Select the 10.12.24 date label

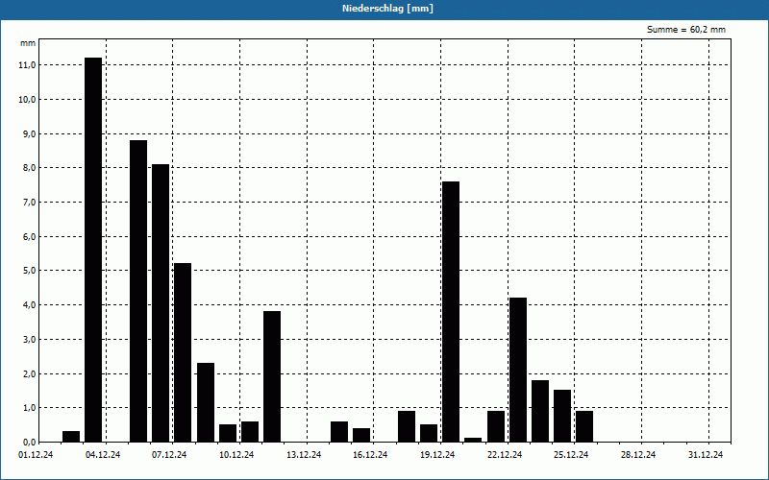pyautogui.click(x=236, y=455)
